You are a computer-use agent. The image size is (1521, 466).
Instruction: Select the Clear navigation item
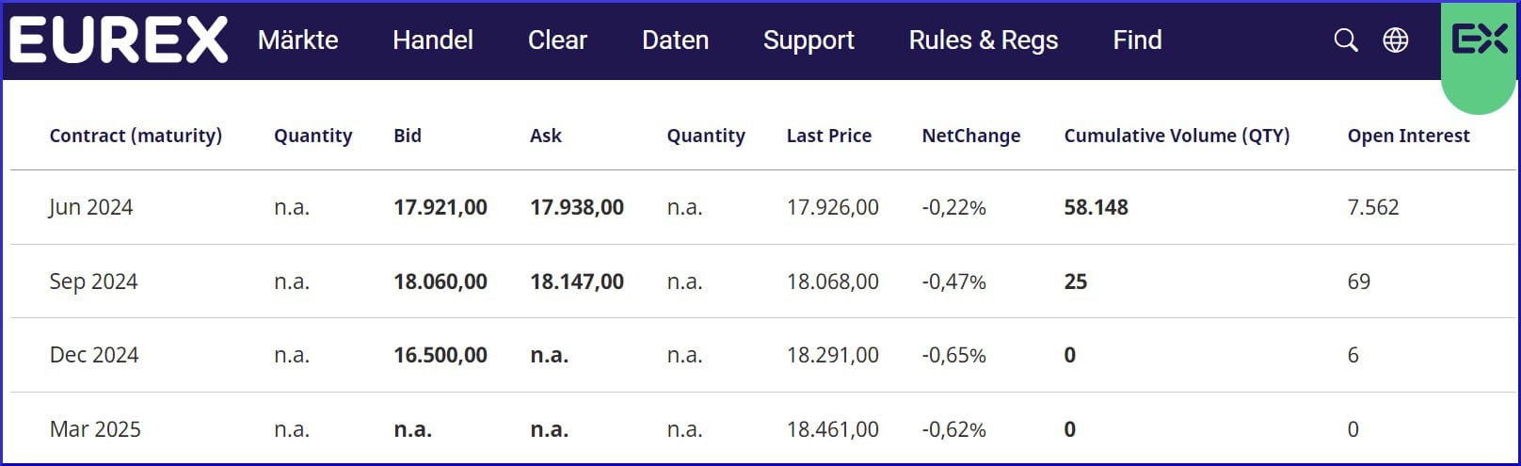[557, 40]
